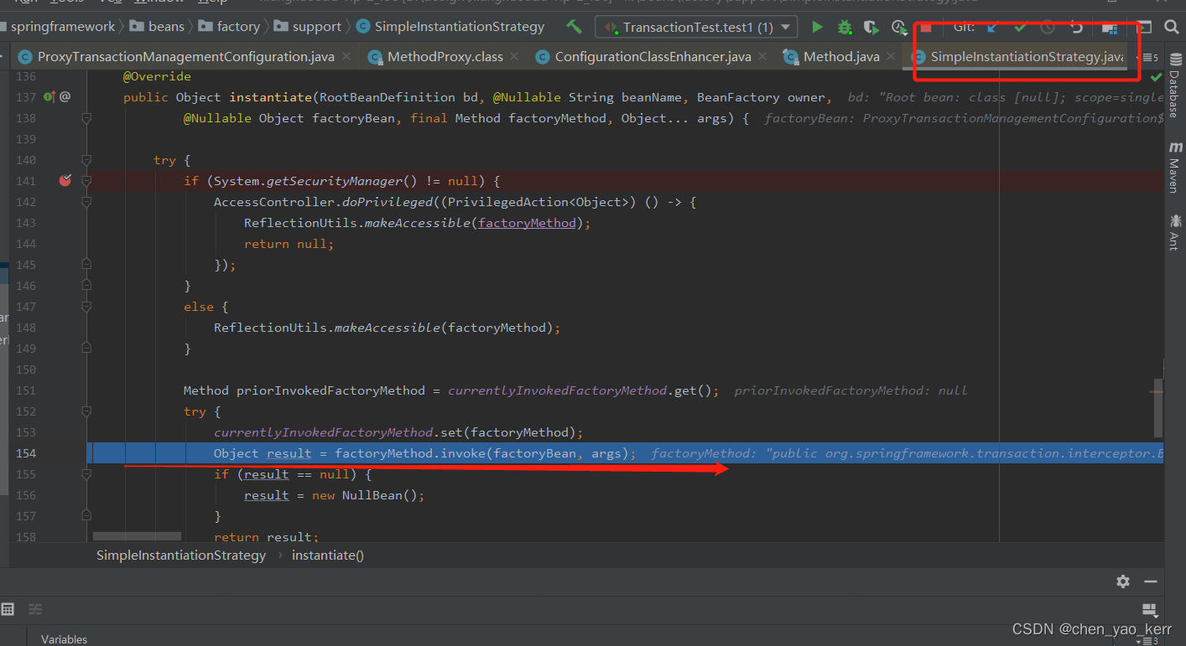
Task: Click the Project Structure icon in toolbar
Action: [x=1110, y=28]
